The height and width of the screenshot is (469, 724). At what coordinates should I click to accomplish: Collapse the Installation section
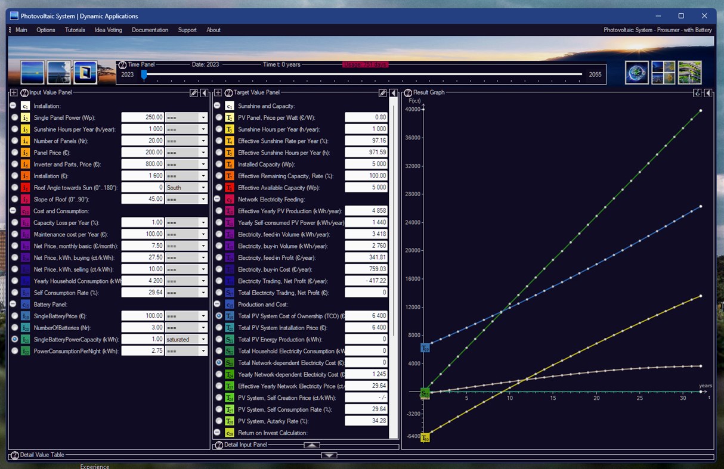[13, 105]
